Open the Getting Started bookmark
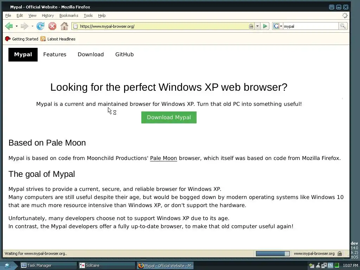The image size is (360, 270). 21,39
